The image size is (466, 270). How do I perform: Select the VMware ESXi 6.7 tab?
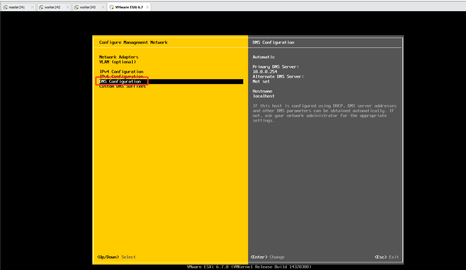click(129, 7)
